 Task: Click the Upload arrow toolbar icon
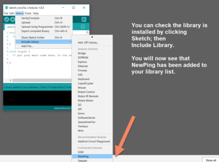[x=13, y=19]
